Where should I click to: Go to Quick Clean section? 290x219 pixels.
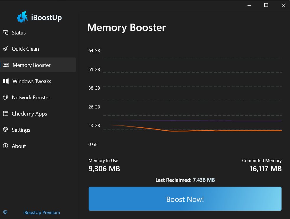click(38, 49)
